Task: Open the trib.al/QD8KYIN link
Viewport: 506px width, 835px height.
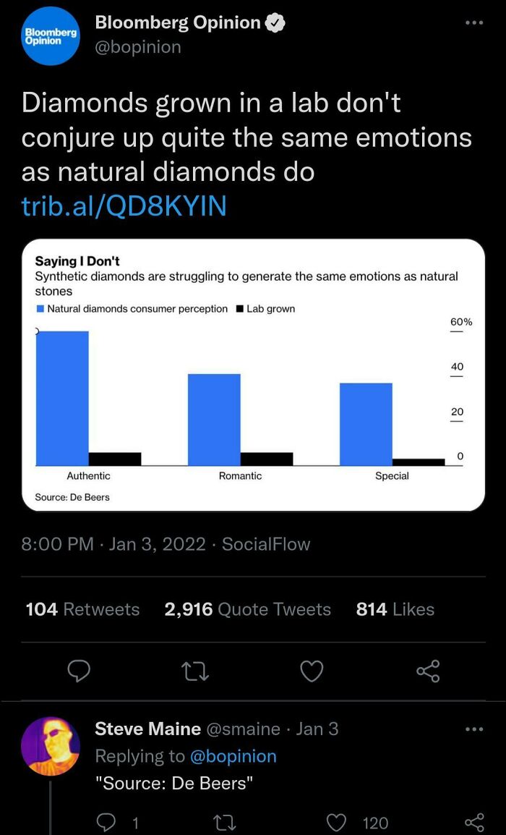Action: (124, 206)
